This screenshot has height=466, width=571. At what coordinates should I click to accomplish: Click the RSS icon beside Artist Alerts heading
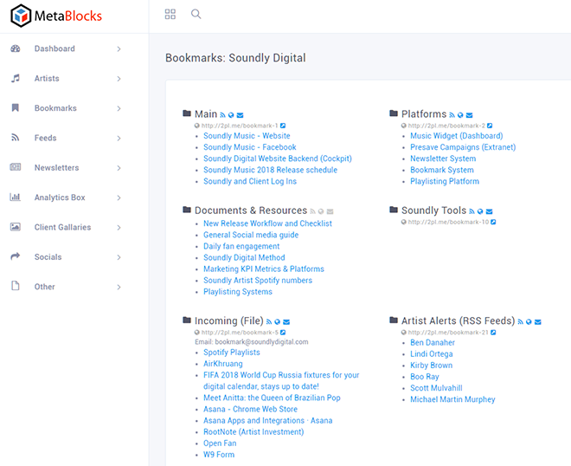click(x=520, y=322)
